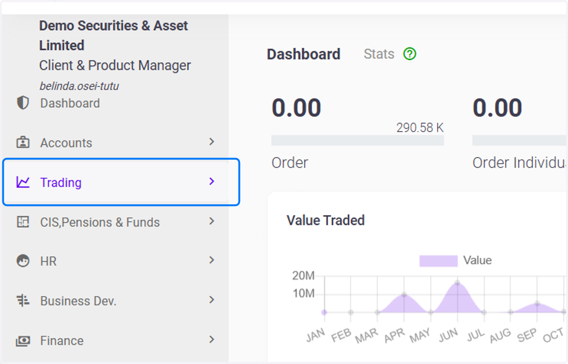Screen dimensions: 568x364
Task: Click username belinda.osei-tutu
Action: (x=79, y=86)
